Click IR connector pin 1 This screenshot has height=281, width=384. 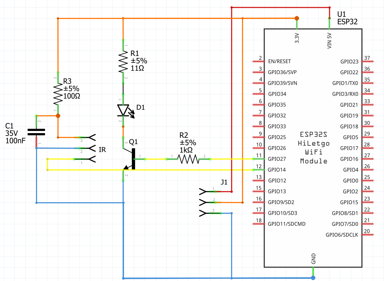84,159
